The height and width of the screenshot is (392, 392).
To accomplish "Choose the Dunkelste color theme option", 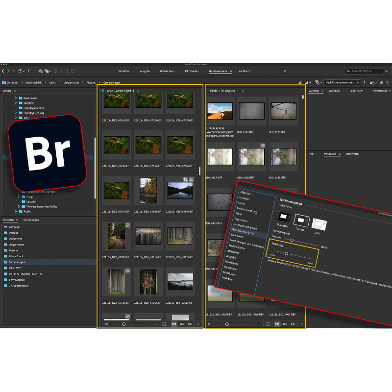I will (x=283, y=216).
